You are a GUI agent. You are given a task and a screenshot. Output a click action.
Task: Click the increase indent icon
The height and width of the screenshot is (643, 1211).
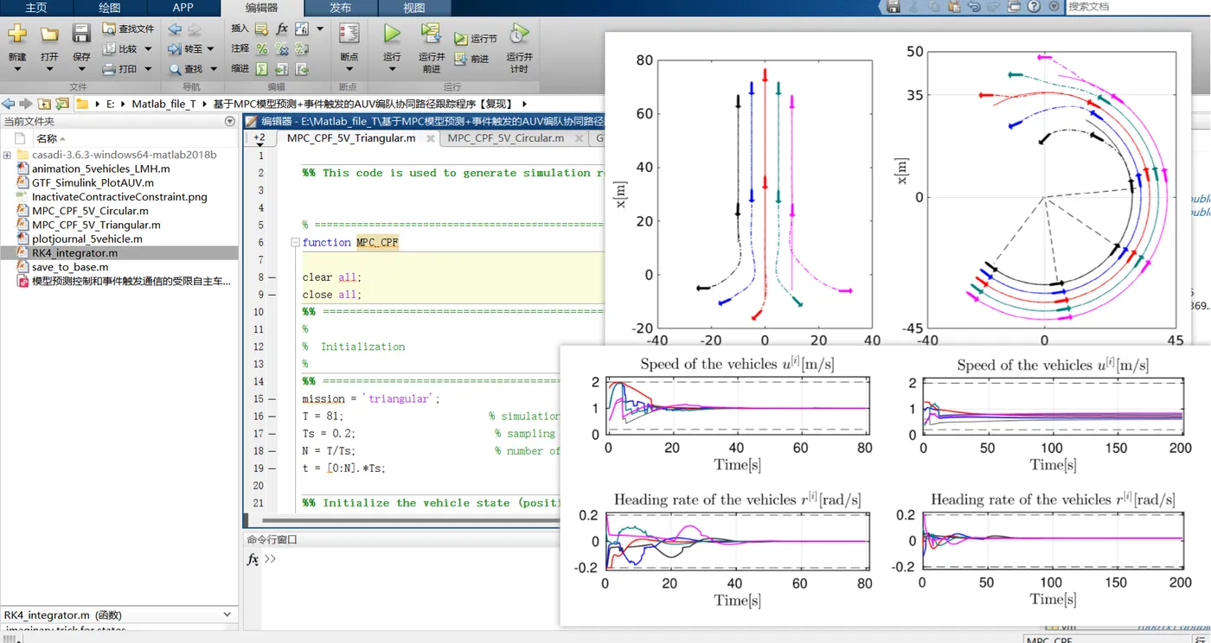click(282, 69)
